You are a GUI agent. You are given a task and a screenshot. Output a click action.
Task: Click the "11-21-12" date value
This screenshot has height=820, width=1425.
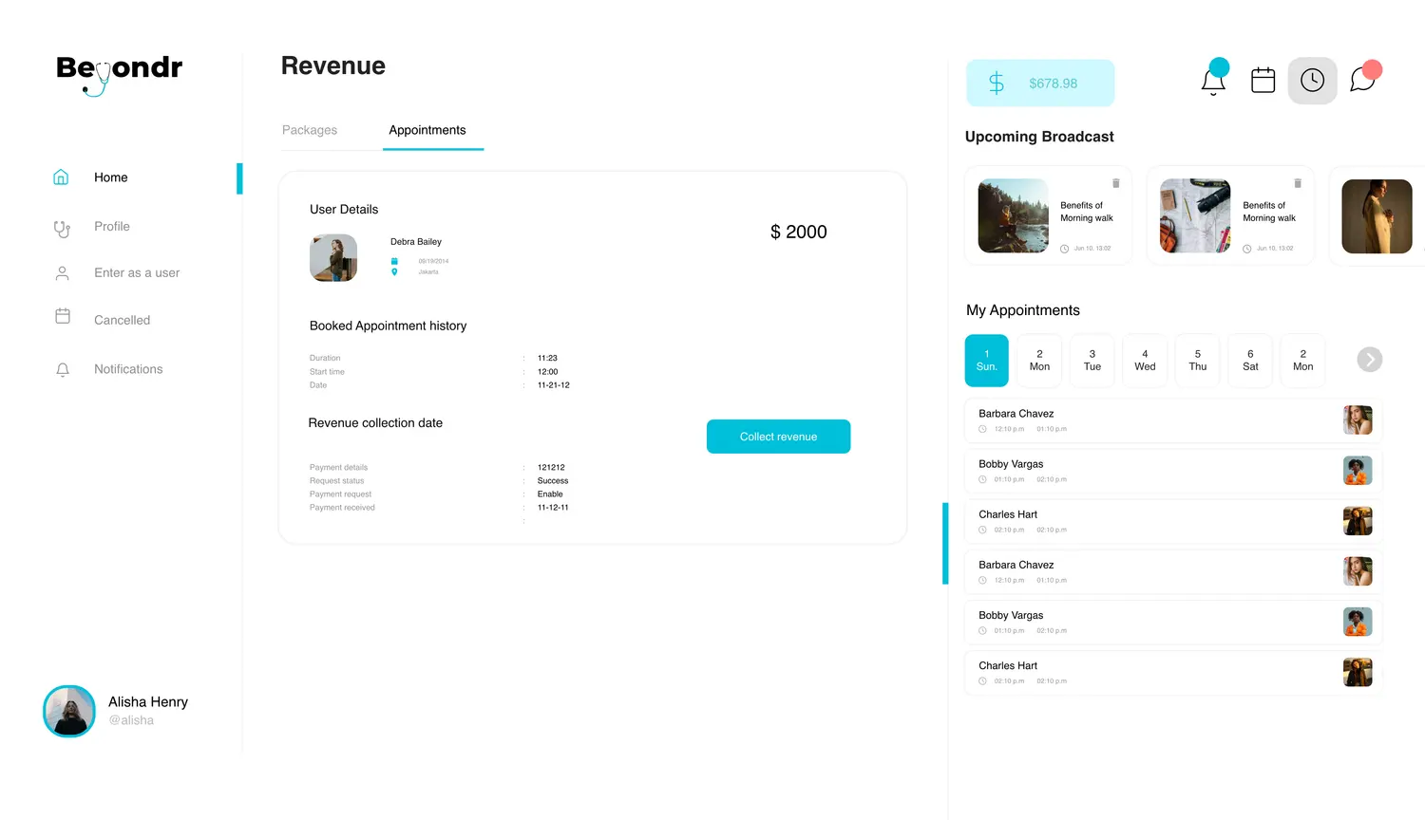click(554, 385)
